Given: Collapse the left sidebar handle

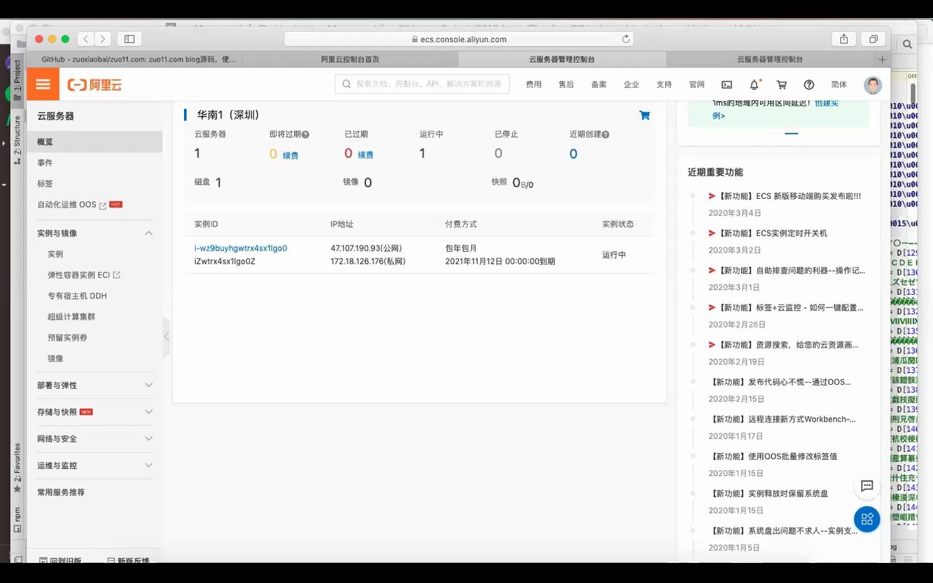Looking at the screenshot, I should click(167, 337).
